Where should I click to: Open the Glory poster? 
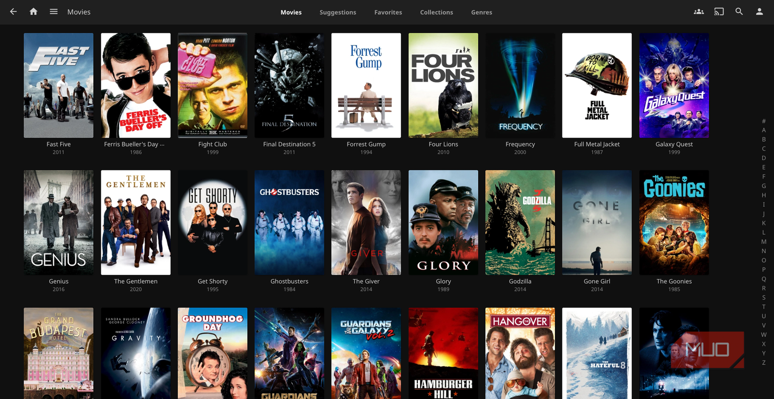[x=443, y=223]
